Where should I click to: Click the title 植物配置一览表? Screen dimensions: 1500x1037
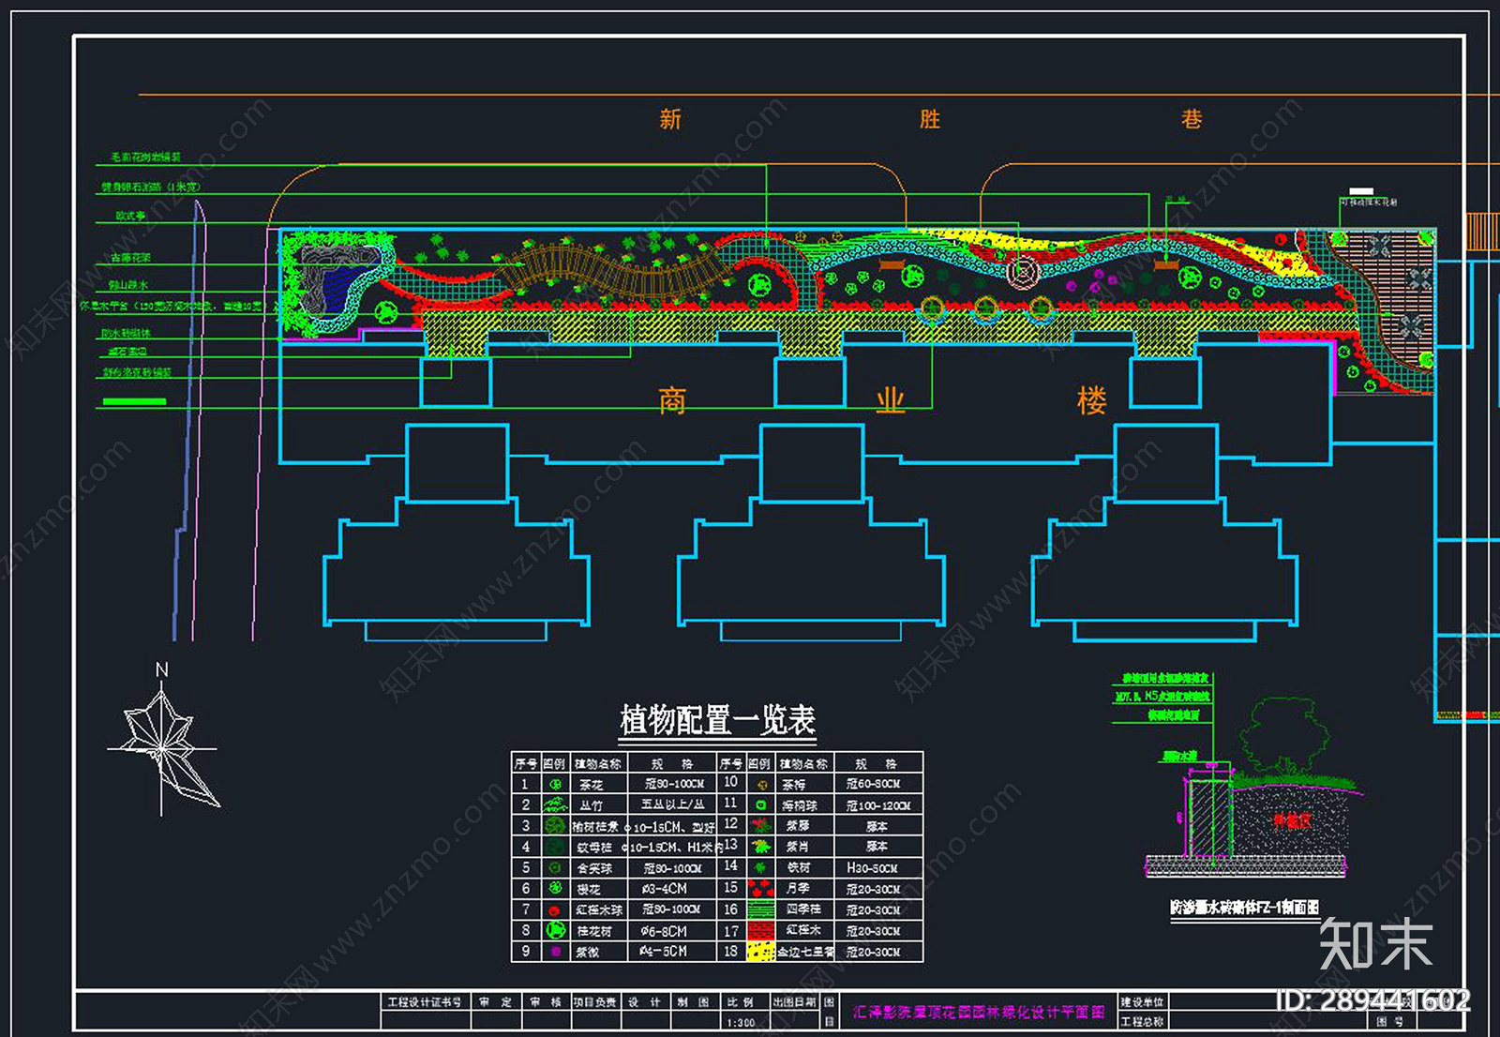coord(718,720)
